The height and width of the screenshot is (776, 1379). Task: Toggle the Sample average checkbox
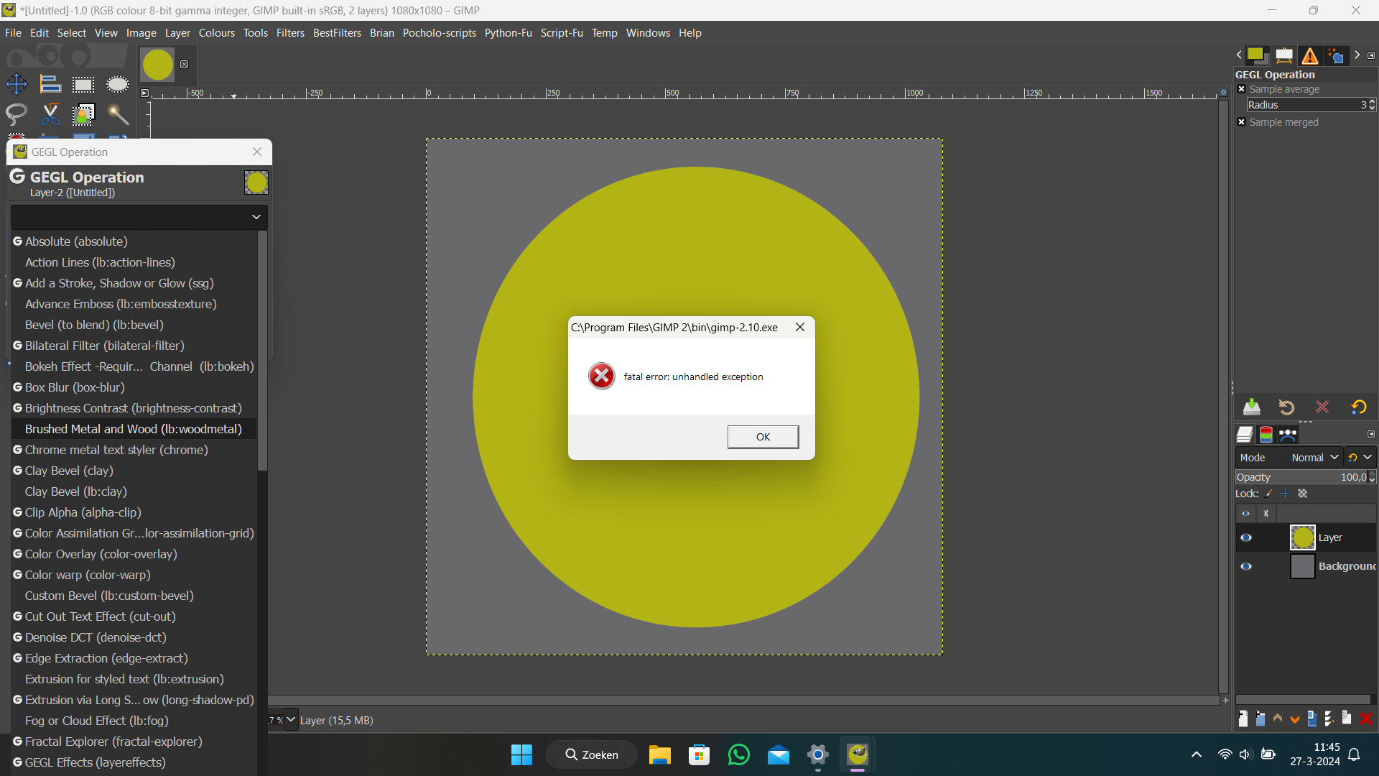pos(1242,89)
